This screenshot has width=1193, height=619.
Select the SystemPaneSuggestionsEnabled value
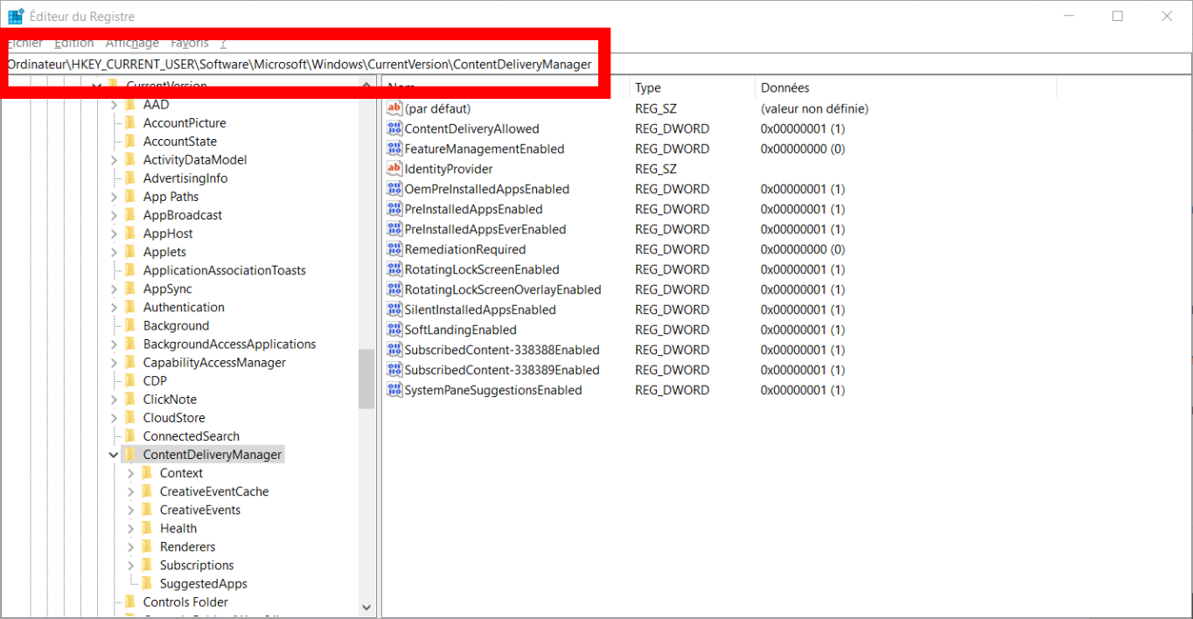tap(492, 391)
